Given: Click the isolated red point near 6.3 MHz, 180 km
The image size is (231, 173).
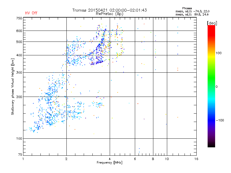Looking at the screenshot, I should coord(138,104).
